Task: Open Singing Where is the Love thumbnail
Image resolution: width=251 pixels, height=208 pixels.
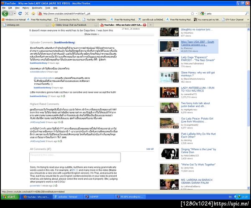Action: point(169,154)
